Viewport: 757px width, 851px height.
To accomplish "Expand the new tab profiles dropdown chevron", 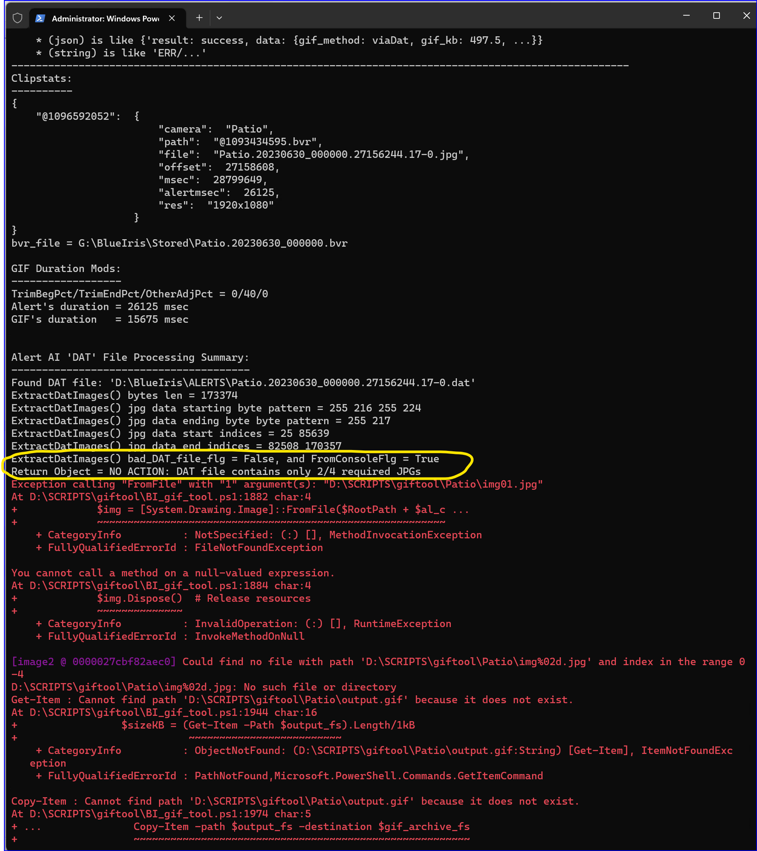I will click(219, 18).
